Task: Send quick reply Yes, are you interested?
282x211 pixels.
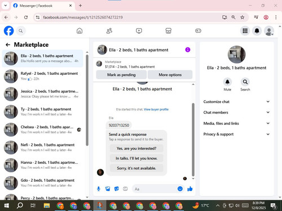Action: click(x=136, y=149)
